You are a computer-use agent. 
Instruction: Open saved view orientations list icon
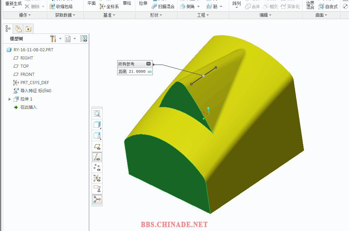(x=97, y=136)
